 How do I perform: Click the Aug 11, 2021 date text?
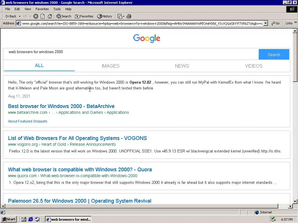(19, 96)
